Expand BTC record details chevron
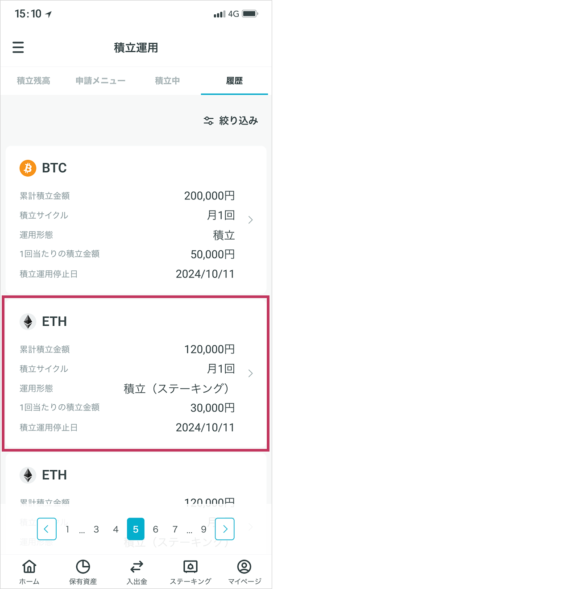This screenshot has height=589, width=580. 251,220
